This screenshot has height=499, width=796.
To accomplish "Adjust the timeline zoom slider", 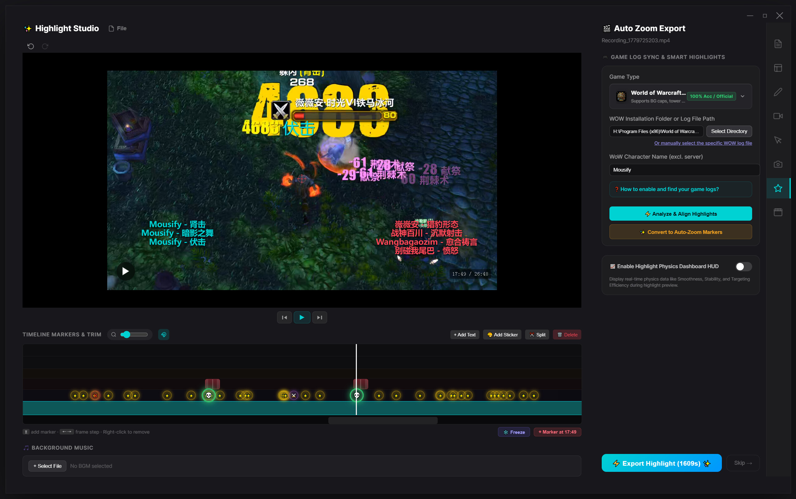I will (x=134, y=335).
